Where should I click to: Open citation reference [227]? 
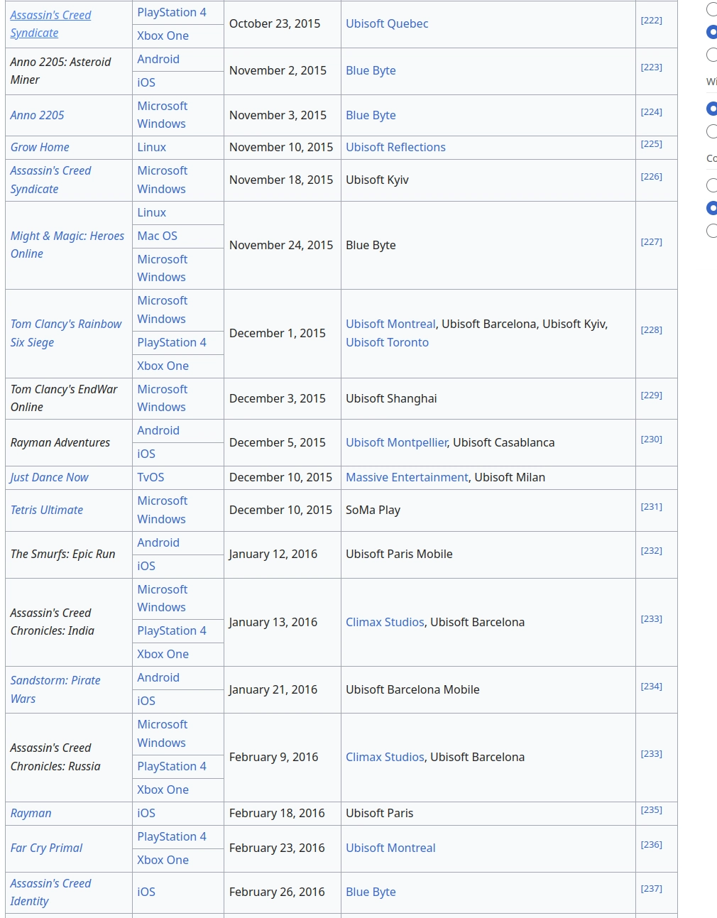(x=651, y=241)
